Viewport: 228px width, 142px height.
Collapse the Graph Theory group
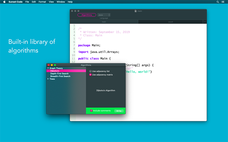(x=48, y=68)
